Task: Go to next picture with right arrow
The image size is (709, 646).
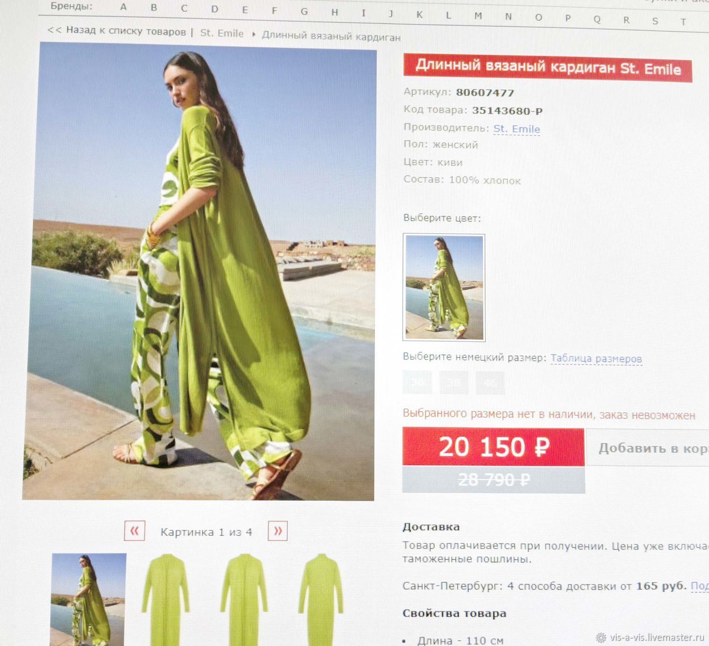Action: click(277, 531)
